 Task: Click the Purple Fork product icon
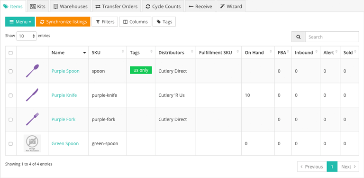[x=33, y=119]
